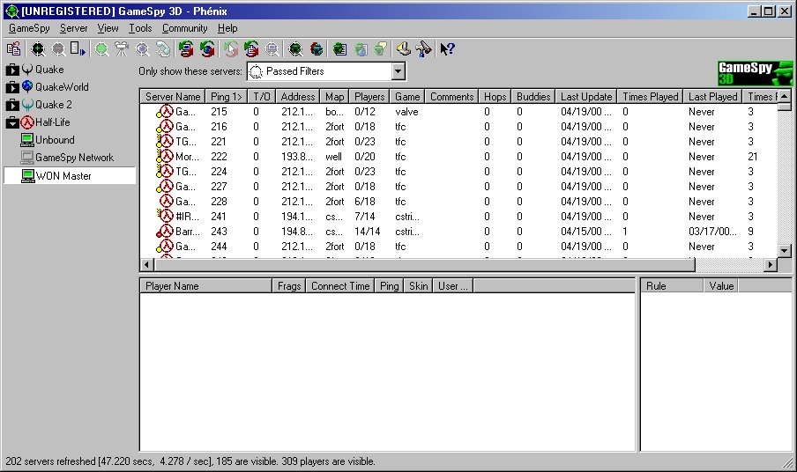Click the GameSpy 3D logo

[756, 73]
